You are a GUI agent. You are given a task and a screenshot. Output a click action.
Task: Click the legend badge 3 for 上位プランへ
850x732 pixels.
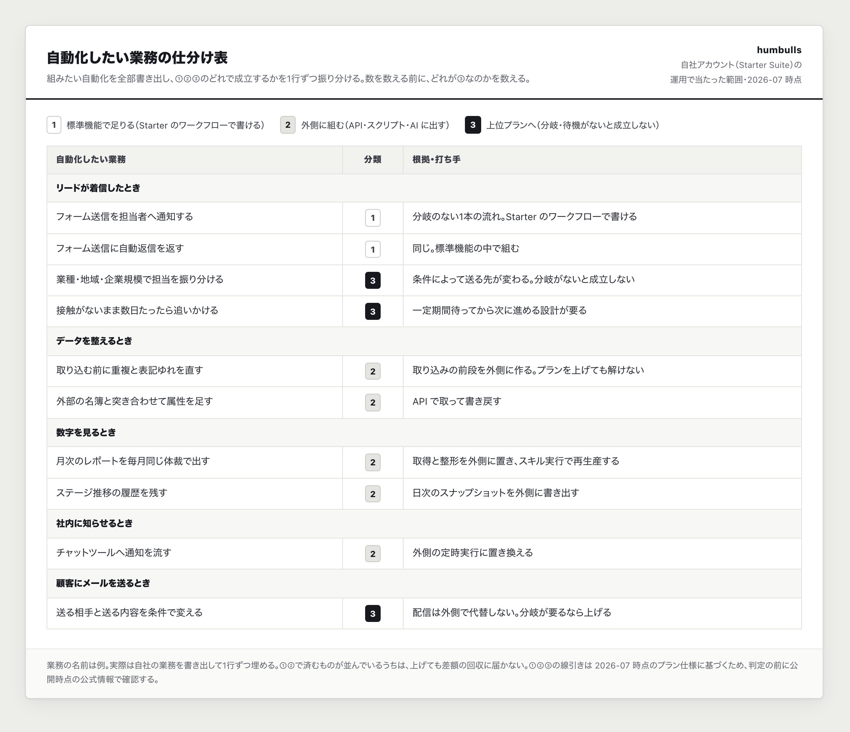pyautogui.click(x=473, y=125)
